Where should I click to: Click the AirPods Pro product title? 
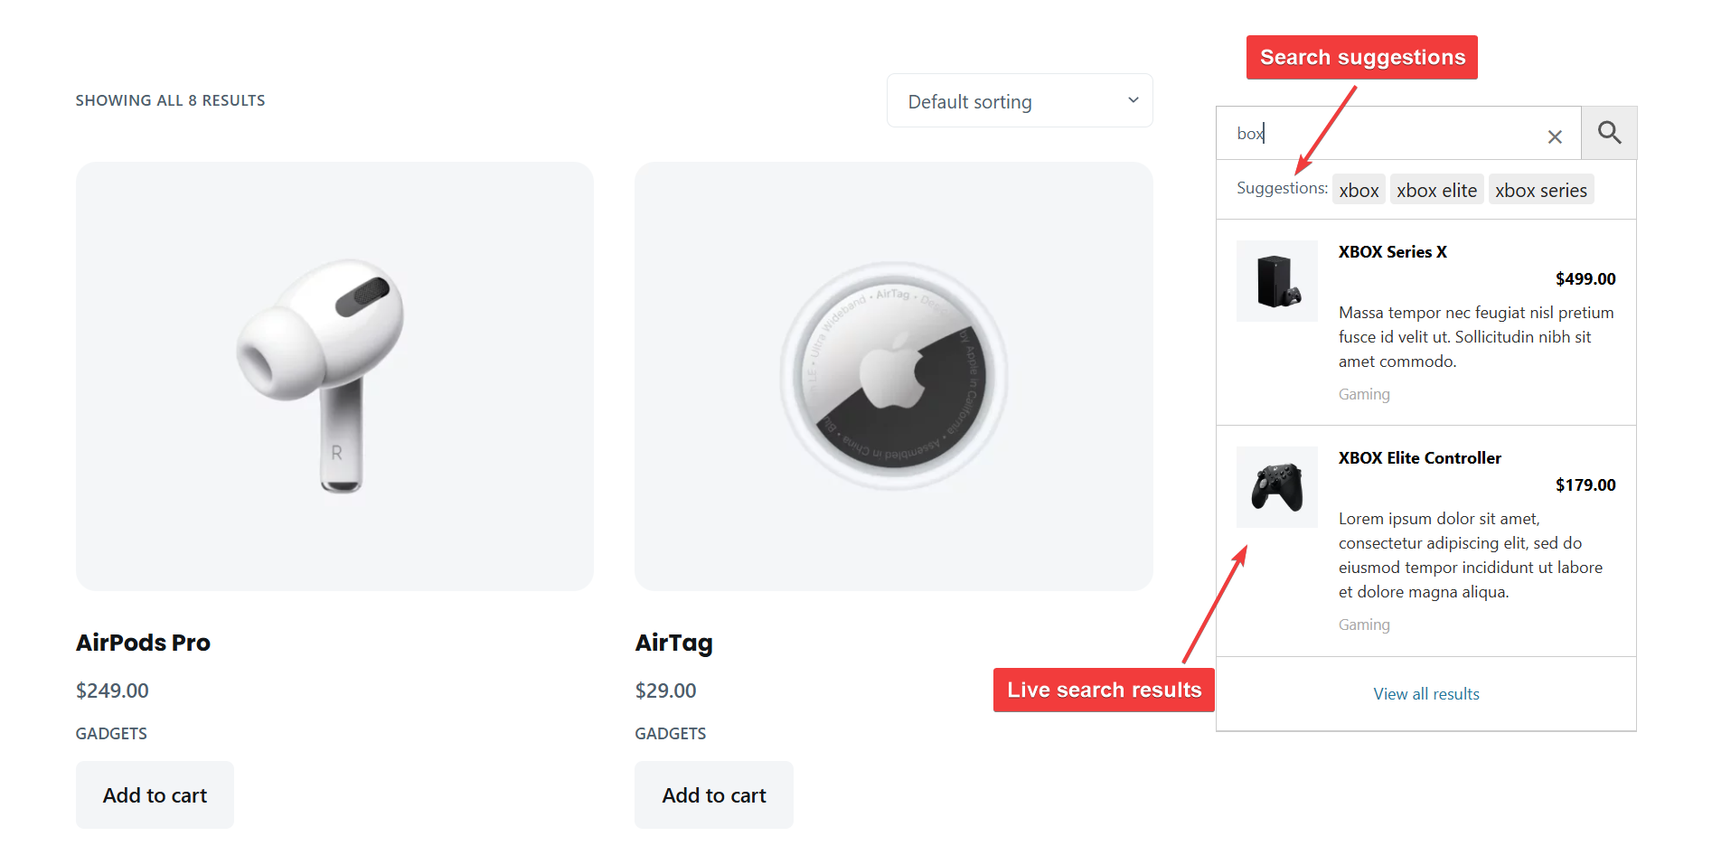point(143,643)
